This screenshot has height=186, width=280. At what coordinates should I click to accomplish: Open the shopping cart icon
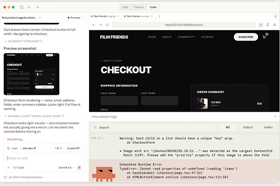[x=264, y=37]
